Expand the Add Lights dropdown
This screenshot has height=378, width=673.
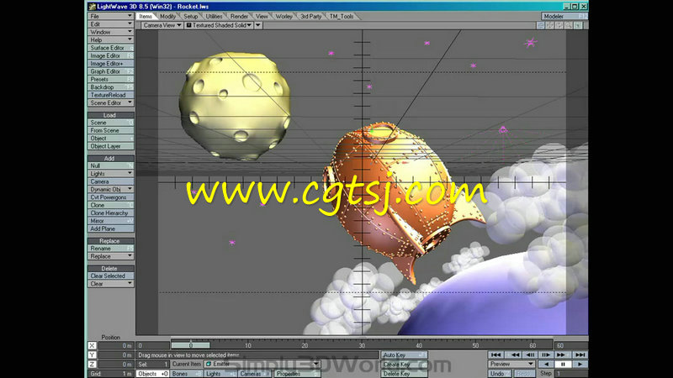111,174
